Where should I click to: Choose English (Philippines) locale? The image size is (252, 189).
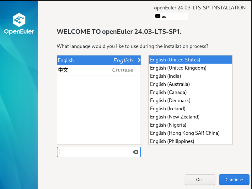(x=190, y=141)
